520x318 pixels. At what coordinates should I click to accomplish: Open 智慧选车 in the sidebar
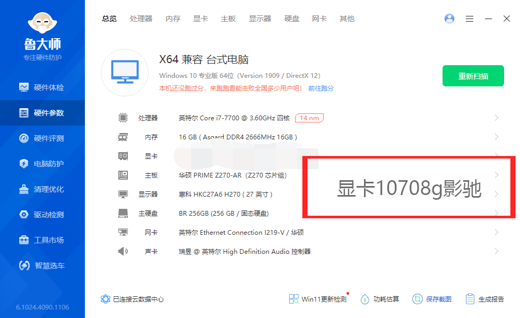42,266
